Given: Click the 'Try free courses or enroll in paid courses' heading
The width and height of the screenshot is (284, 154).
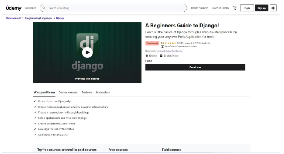Looking at the screenshot, I should pyautogui.click(x=67, y=150).
